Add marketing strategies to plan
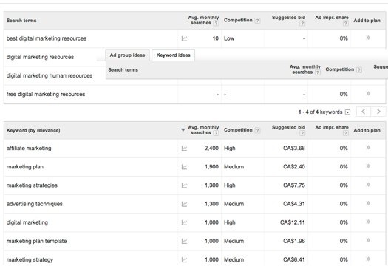 click(368, 185)
